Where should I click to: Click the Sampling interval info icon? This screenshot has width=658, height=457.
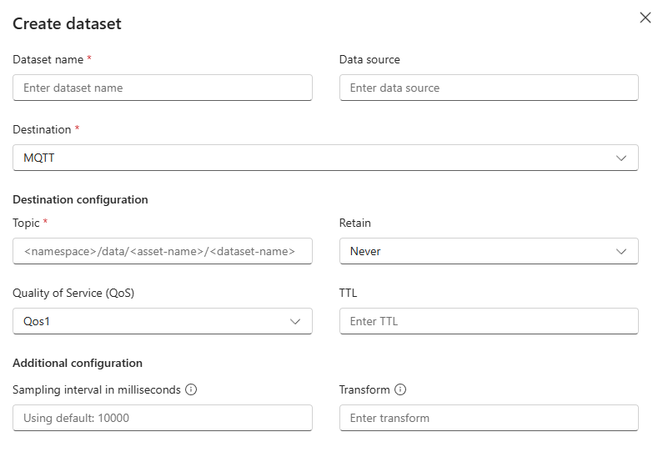click(x=191, y=389)
